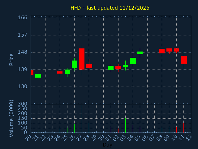Click the red volume bar on day 10
The image size is (198, 149).
click(x=176, y=129)
